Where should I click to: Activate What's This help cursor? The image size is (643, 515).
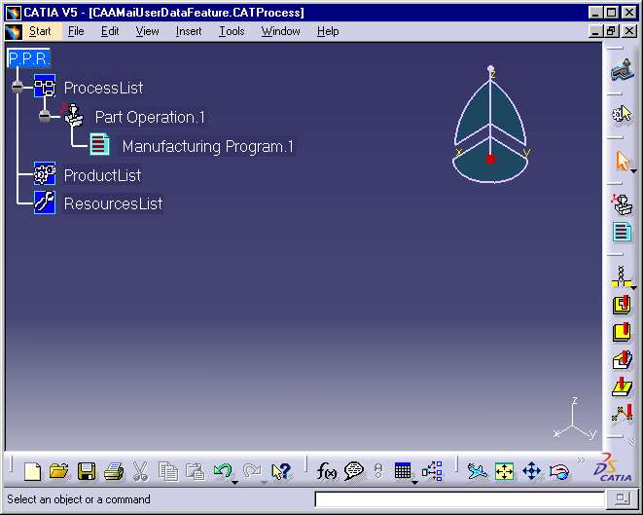pyautogui.click(x=281, y=471)
